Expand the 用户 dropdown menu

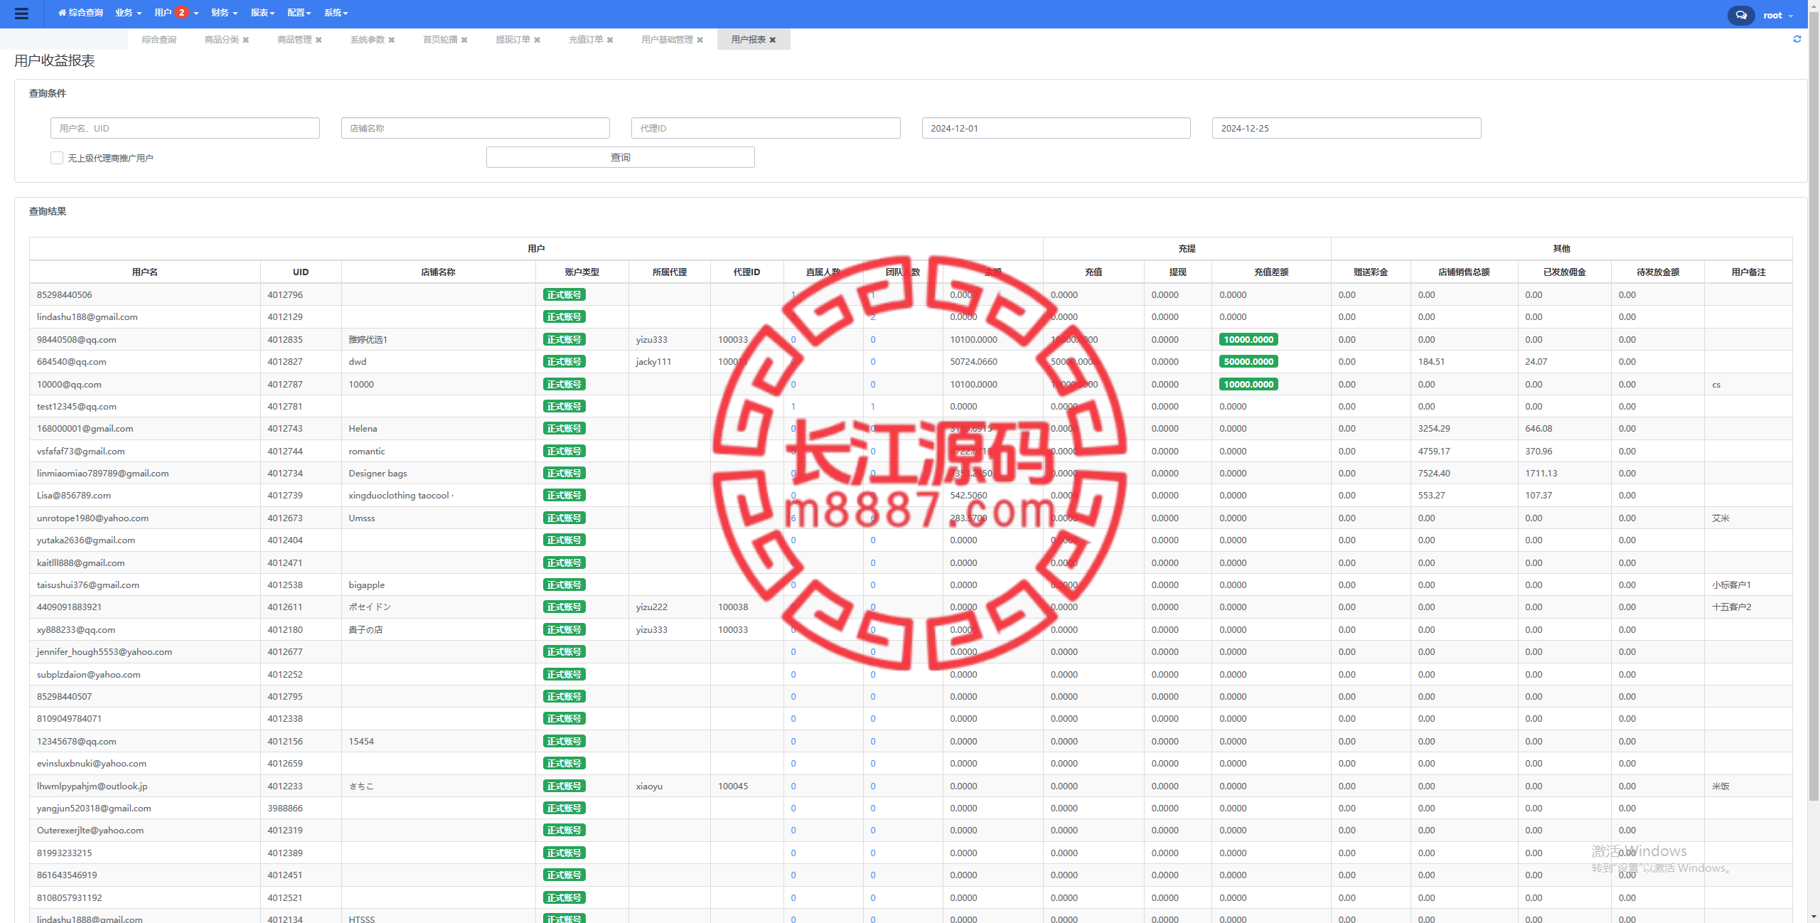pyautogui.click(x=176, y=13)
